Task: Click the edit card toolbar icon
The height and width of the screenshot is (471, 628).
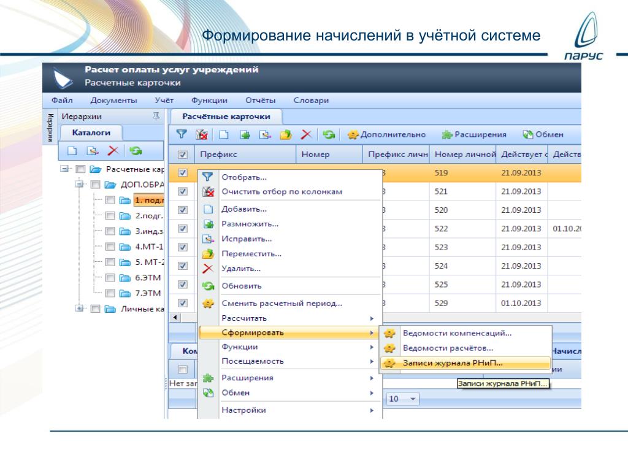Action: click(x=265, y=134)
